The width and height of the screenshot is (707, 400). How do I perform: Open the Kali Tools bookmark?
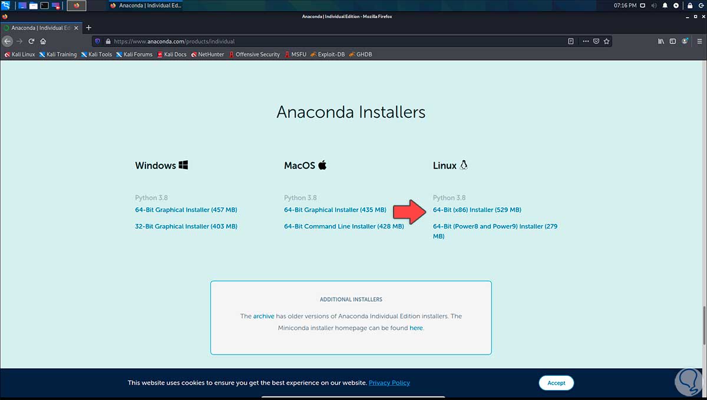coord(97,54)
